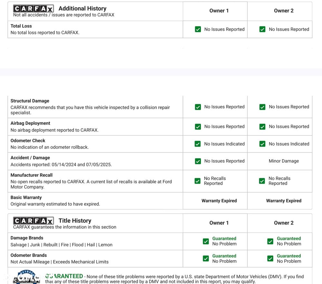322x284 pixels.
Task: Click the Minor Damage entry for Owner 2
Action: tap(284, 161)
